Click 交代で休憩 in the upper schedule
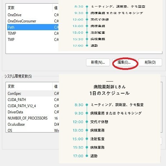Viewport: 166px width, 166px height. 100,19
